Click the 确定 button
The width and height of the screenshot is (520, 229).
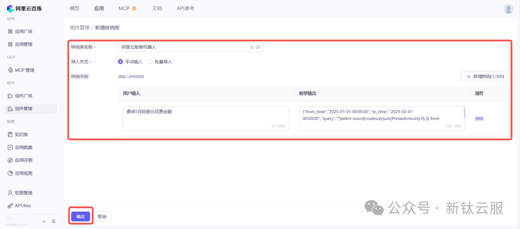pos(80,216)
